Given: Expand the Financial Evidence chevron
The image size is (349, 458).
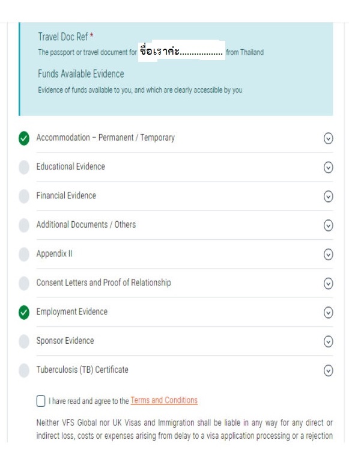Looking at the screenshot, I should [329, 197].
